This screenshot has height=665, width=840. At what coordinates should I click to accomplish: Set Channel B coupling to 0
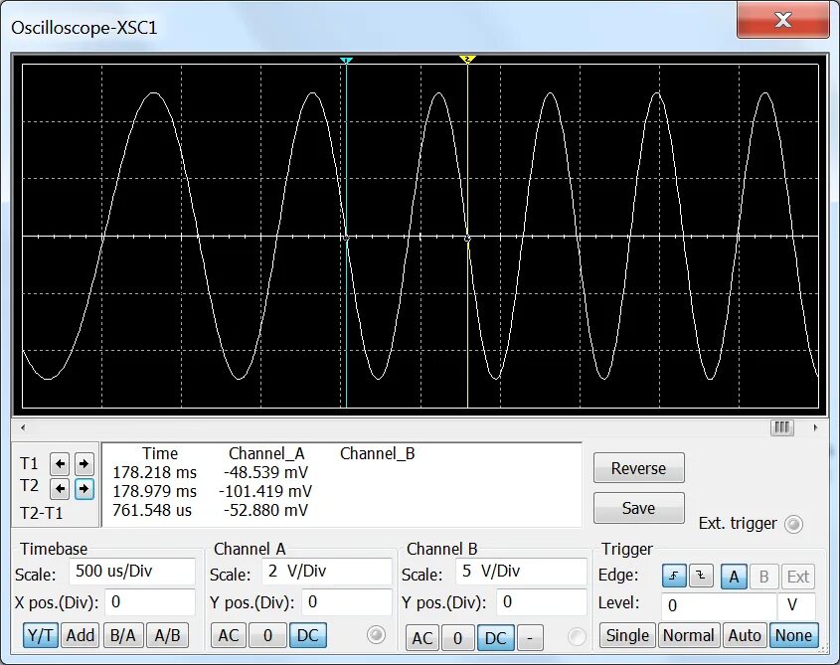pyautogui.click(x=457, y=638)
